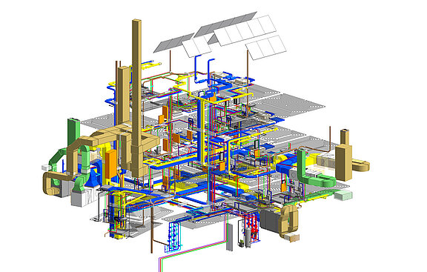The image size is (427, 272).
Task: Select the tall tan duct box at far right
Action: point(344,162)
